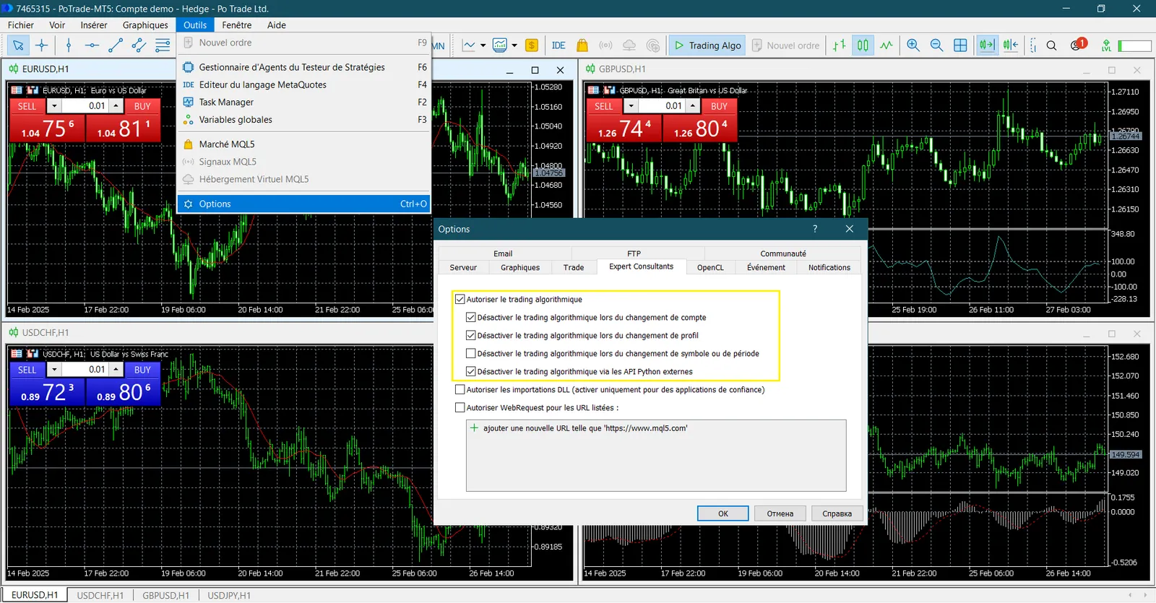The width and height of the screenshot is (1156, 603).
Task: Uncheck 'Autoriser le trading algorithmique'
Action: [x=460, y=299]
